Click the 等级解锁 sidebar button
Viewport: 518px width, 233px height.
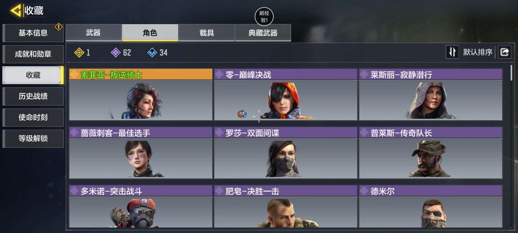33,139
